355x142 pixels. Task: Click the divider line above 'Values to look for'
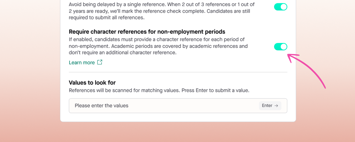click(x=178, y=72)
